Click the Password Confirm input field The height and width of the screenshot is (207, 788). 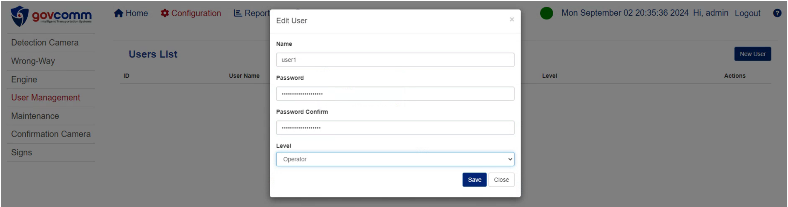(x=395, y=128)
